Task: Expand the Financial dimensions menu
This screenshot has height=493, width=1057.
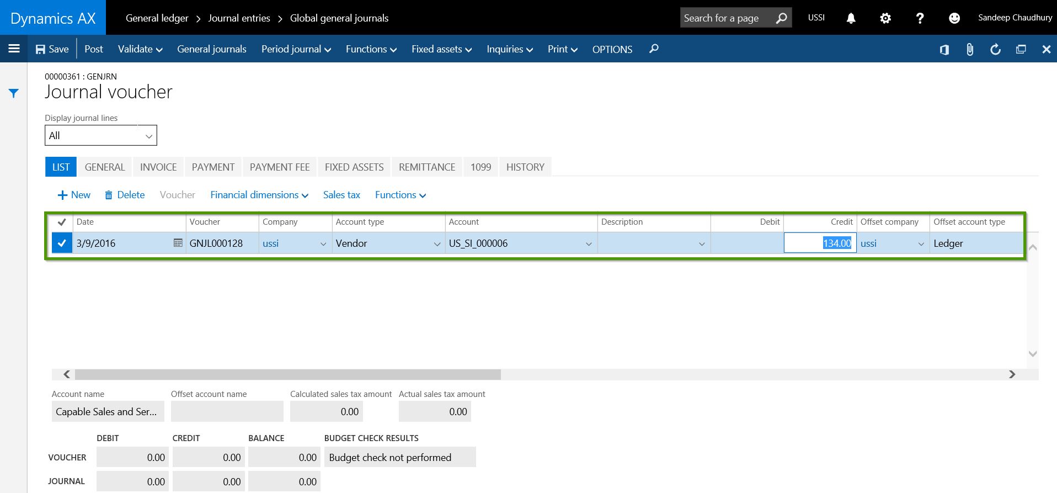Action: click(x=259, y=195)
